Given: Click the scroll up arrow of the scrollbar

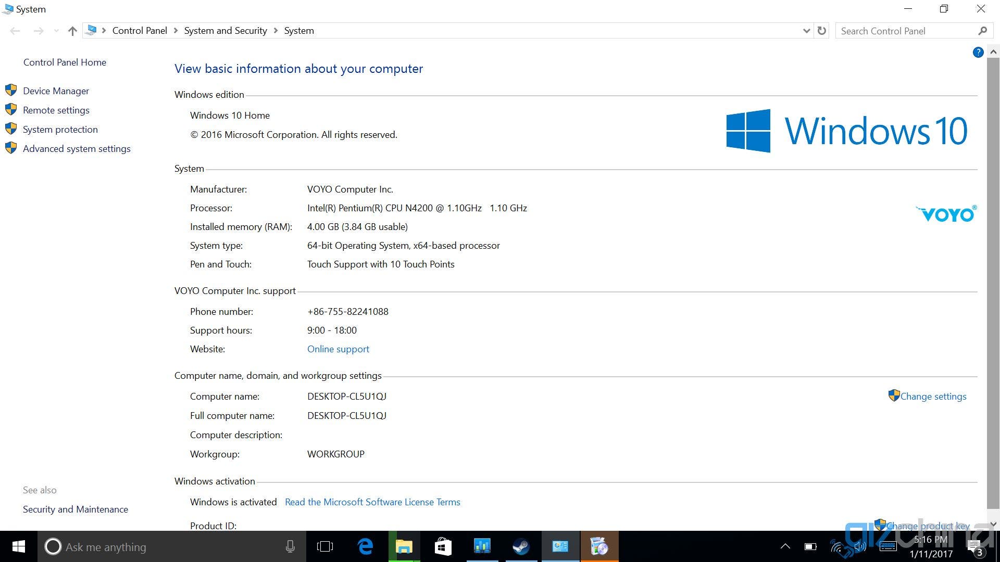Looking at the screenshot, I should click(x=993, y=52).
